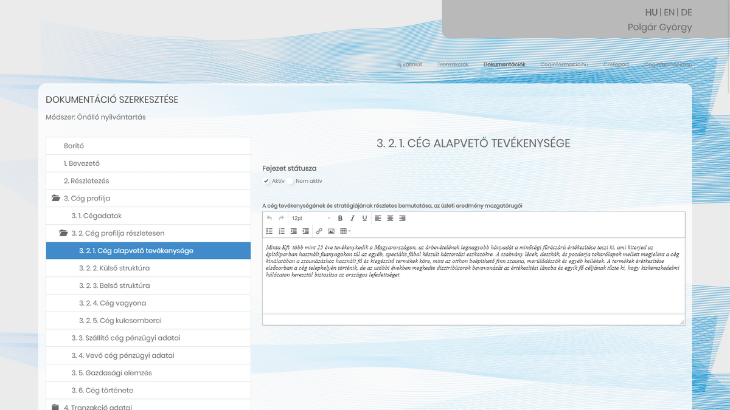Select the Nem aktív status option

point(291,181)
